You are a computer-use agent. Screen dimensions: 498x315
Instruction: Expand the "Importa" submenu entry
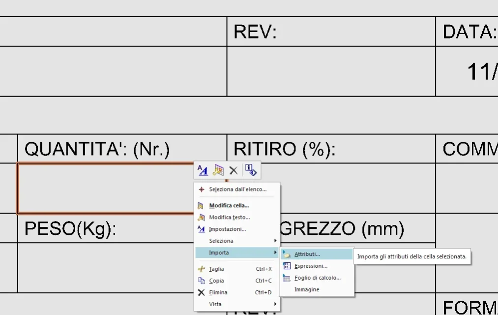(237, 252)
